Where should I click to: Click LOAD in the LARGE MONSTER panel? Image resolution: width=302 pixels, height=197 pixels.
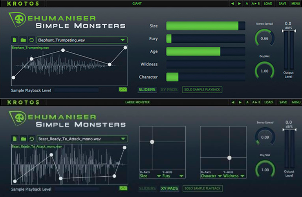point(269,102)
